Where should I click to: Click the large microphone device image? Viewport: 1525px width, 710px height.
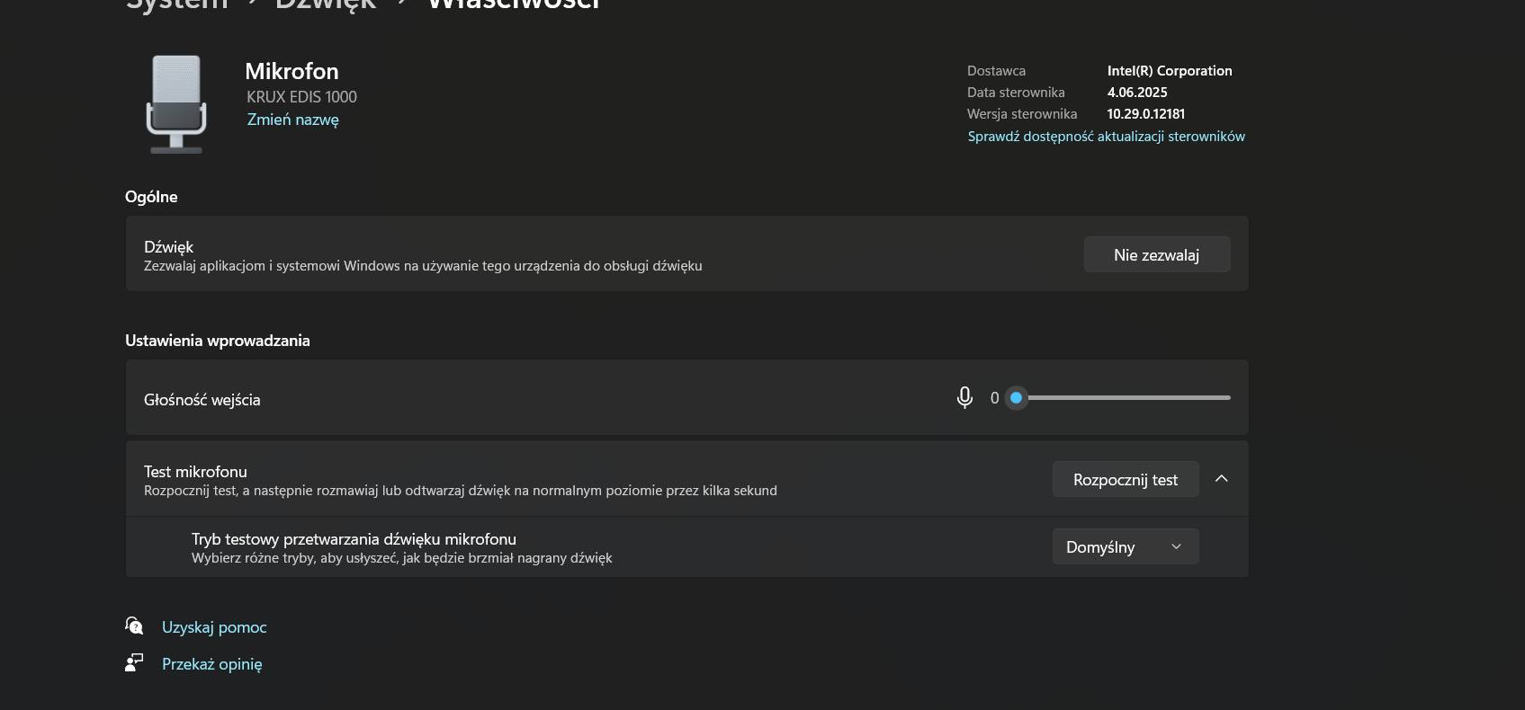(176, 104)
